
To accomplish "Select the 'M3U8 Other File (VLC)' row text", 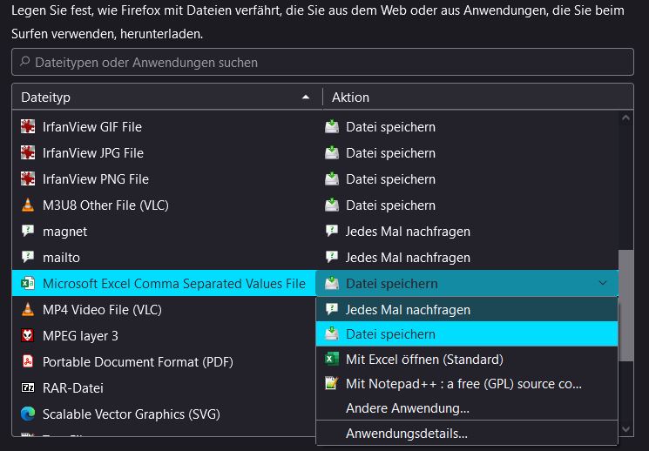I will pyautogui.click(x=105, y=205).
